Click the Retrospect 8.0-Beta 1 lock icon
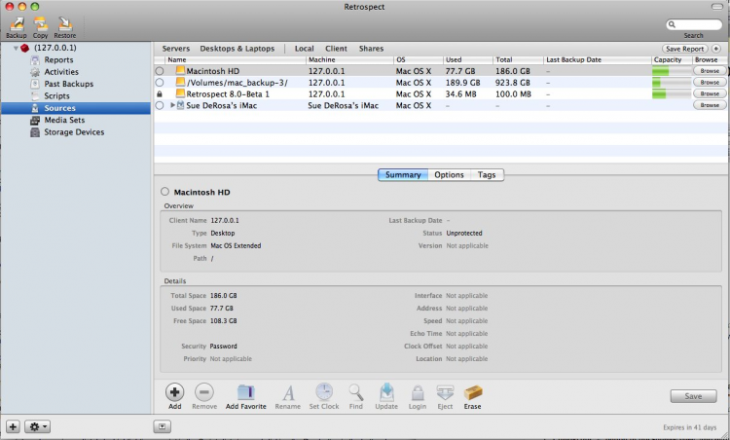 [x=160, y=94]
